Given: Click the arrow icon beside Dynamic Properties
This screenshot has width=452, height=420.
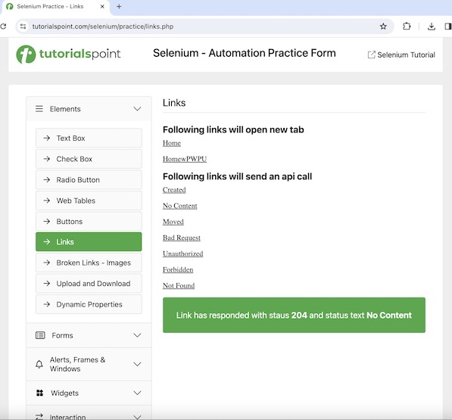Looking at the screenshot, I should click(x=47, y=304).
